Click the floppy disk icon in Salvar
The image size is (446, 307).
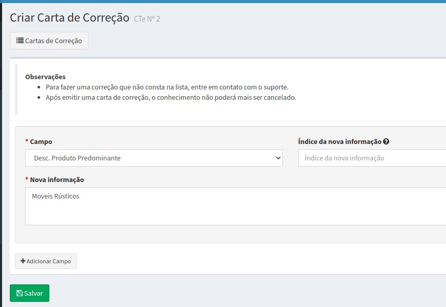20,293
